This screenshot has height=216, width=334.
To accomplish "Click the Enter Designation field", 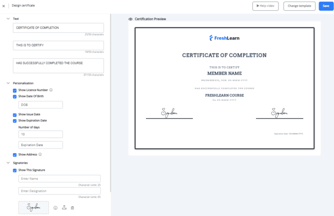I will pos(60,191).
